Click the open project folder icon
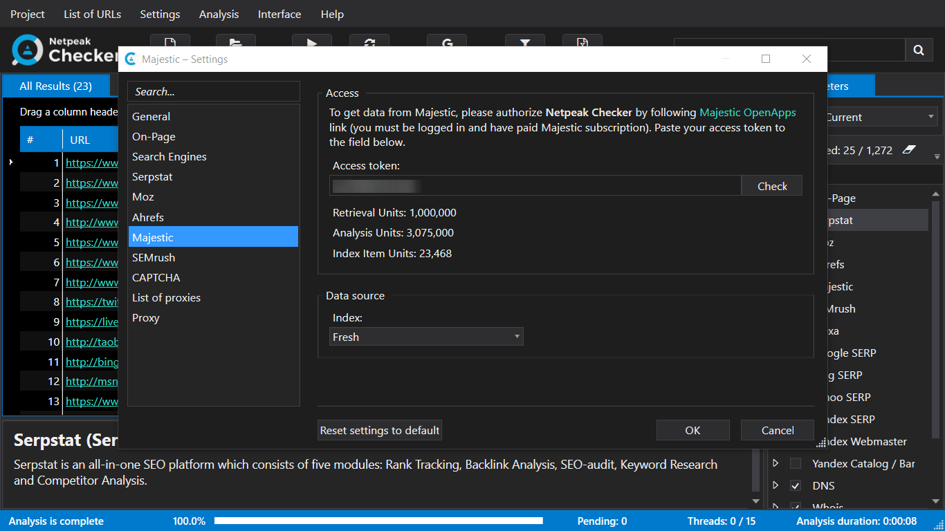 click(236, 41)
